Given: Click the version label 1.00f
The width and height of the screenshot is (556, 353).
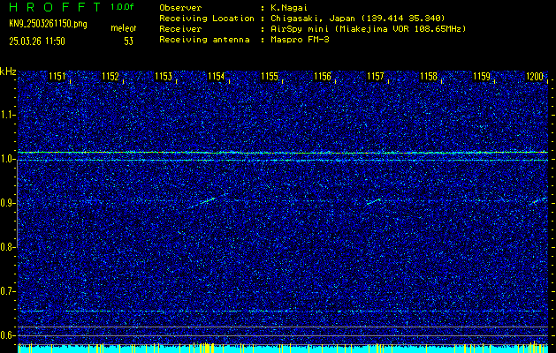Looking at the screenshot, I should click(122, 7).
